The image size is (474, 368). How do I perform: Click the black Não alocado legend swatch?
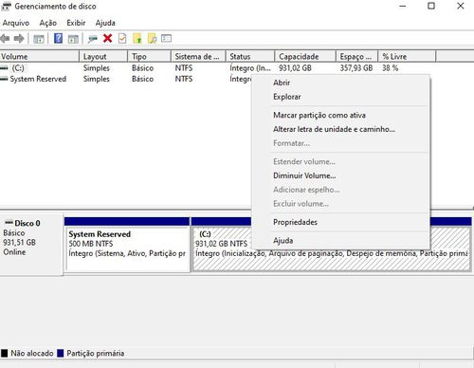click(5, 353)
